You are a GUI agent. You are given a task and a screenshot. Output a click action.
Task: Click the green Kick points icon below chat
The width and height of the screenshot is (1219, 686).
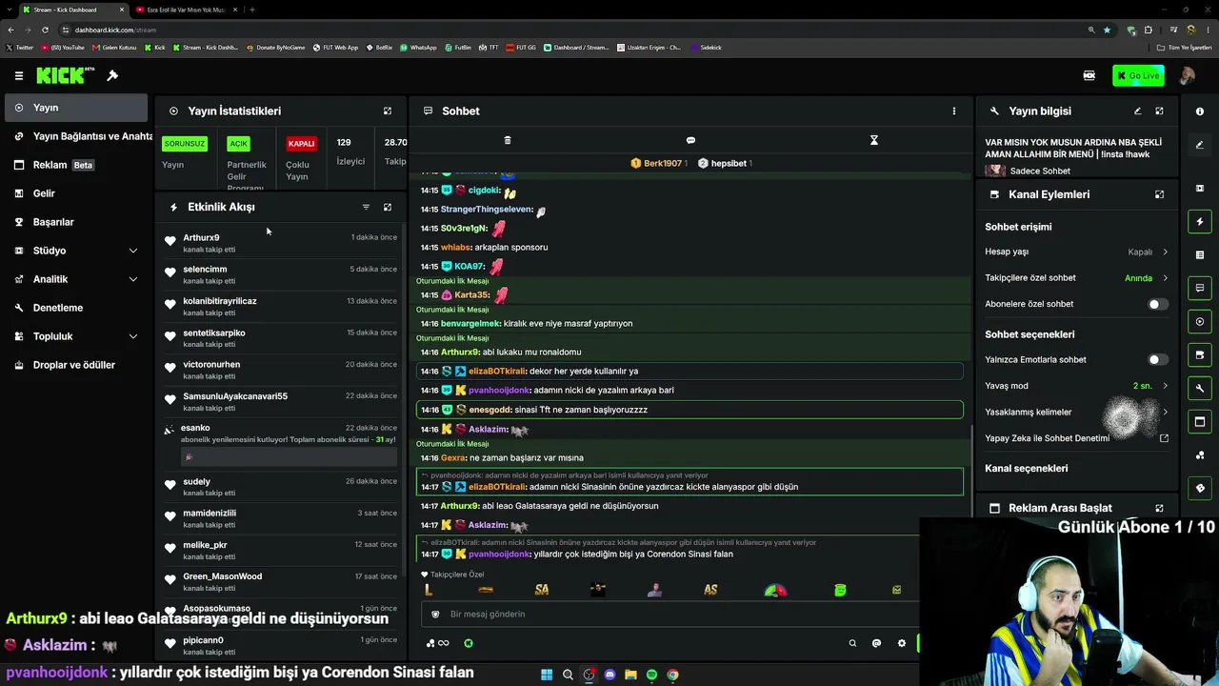469,643
